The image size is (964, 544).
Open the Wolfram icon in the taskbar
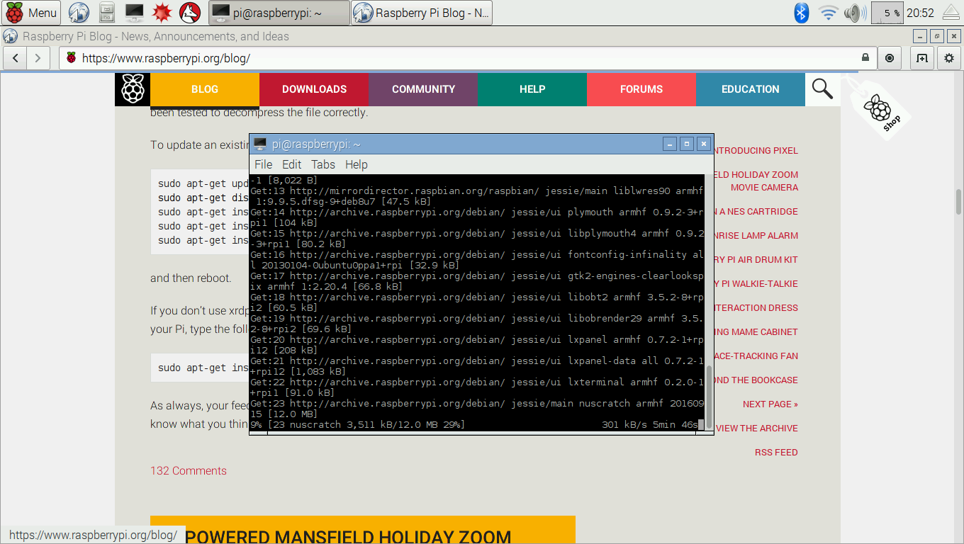189,12
